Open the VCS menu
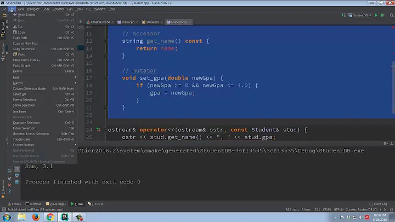 tap(88, 9)
